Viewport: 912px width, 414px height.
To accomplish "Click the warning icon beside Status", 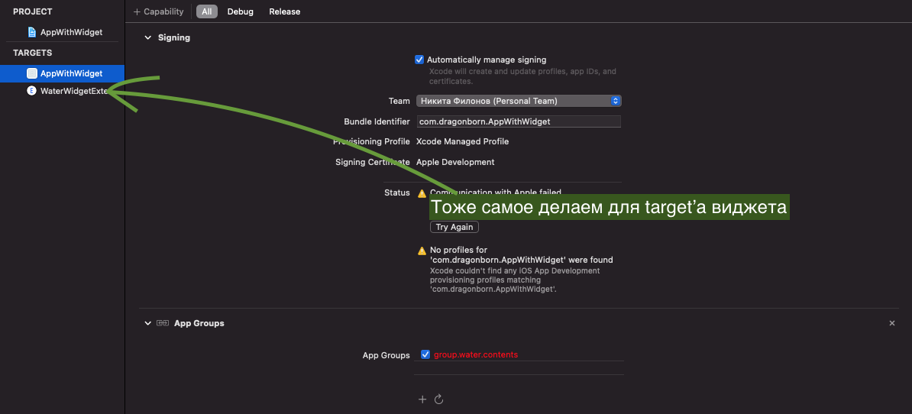I will click(x=422, y=193).
